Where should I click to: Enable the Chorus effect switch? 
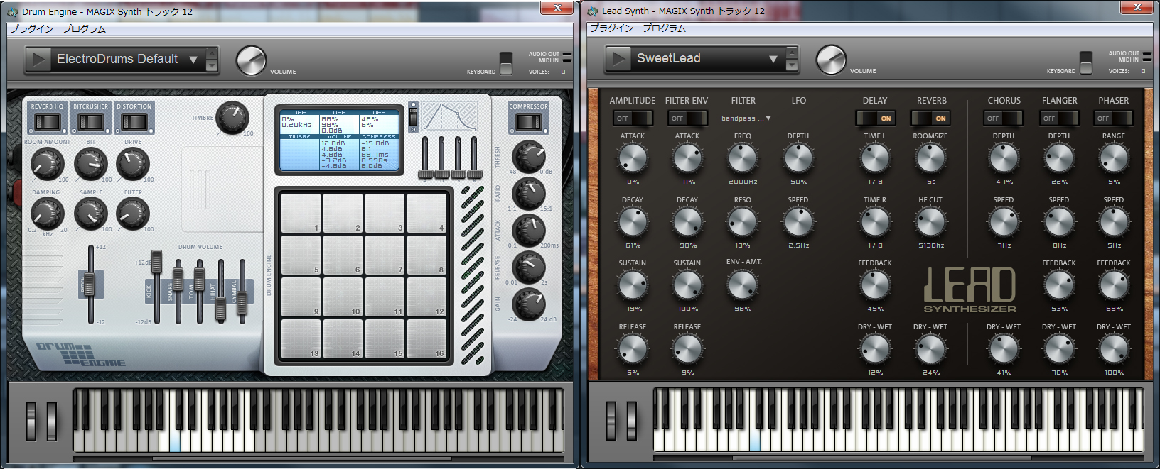tap(1004, 118)
